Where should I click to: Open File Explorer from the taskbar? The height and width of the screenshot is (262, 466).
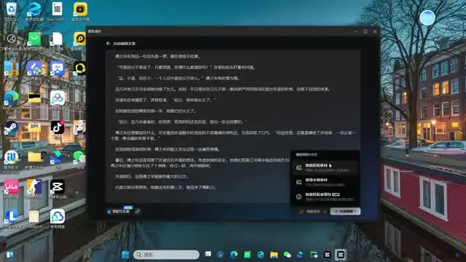click(x=274, y=255)
